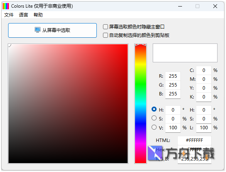Enable 屏幕选取颜色时隐藏主窗口 checkbox

(105, 27)
